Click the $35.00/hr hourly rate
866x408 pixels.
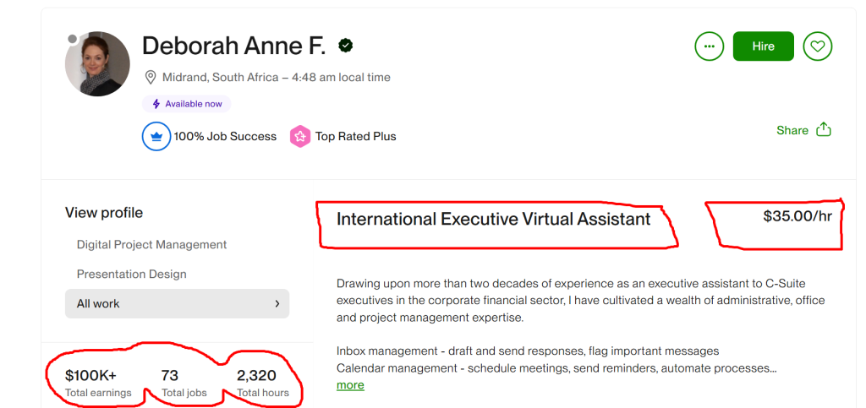[797, 216]
